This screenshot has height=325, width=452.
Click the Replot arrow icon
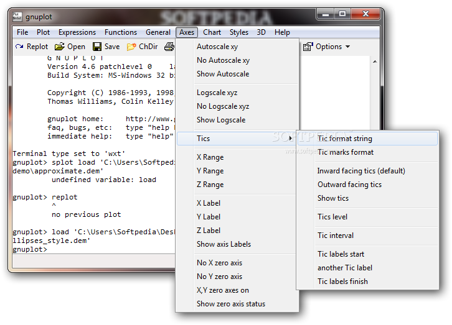[19, 47]
